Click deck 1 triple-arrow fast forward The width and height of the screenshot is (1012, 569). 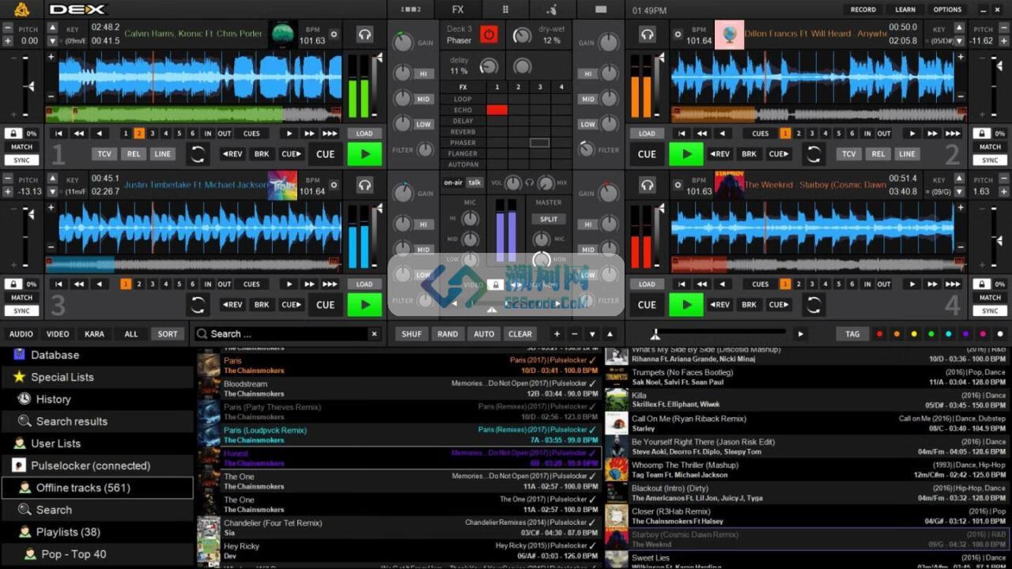pos(330,134)
